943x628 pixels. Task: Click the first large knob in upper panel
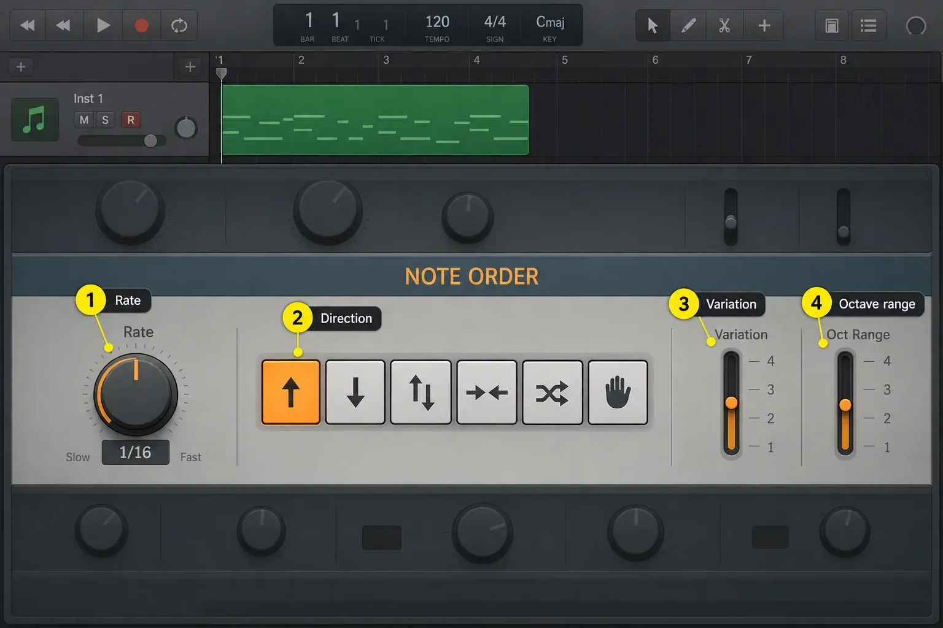click(x=130, y=211)
